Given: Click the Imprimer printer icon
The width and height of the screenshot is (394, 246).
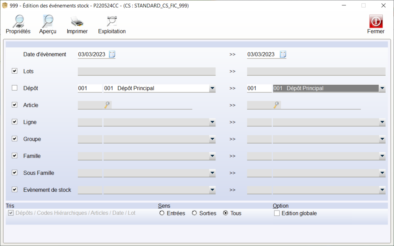Looking at the screenshot, I should (x=77, y=22).
